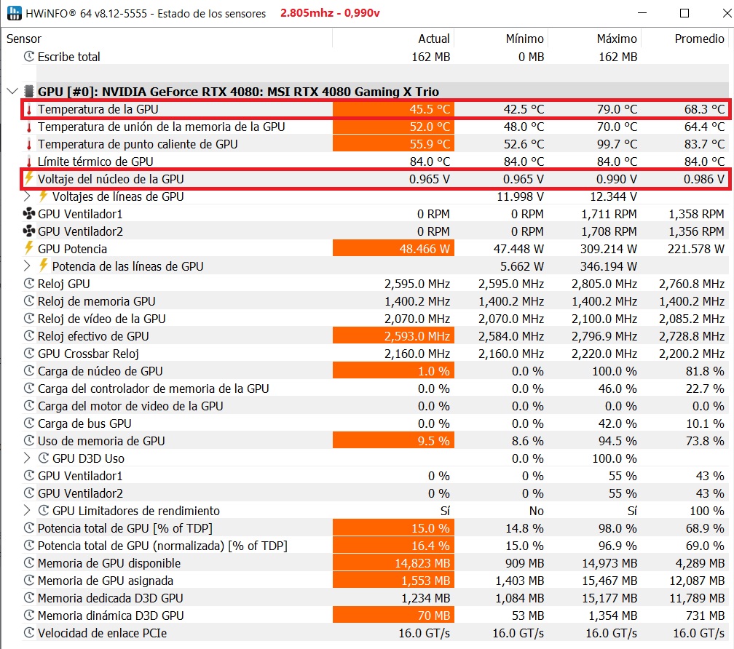The width and height of the screenshot is (734, 649).
Task: Click the fan icon of GPU Ventilador2 RPM row
Action: [x=29, y=231]
